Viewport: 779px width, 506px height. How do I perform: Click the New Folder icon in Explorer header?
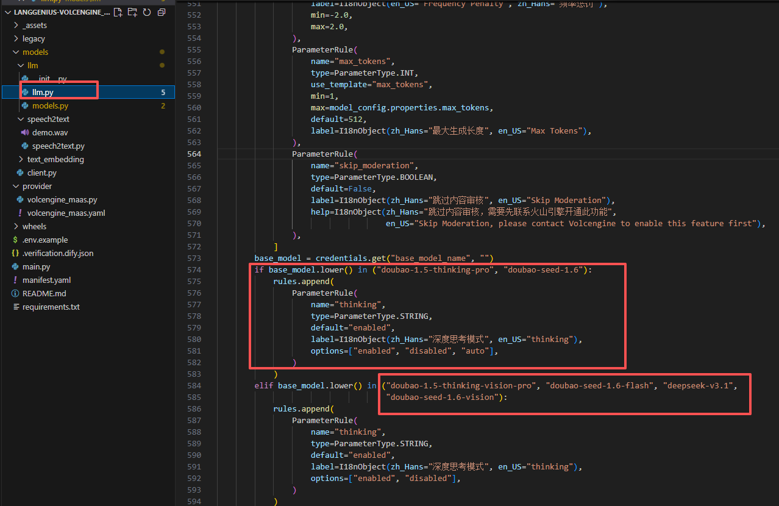click(132, 12)
